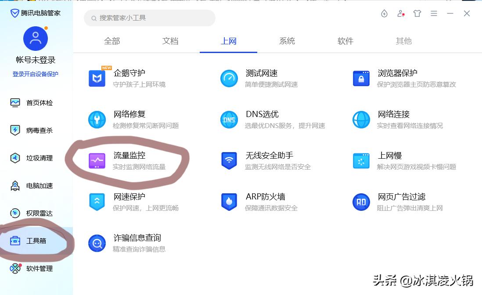Viewport: 482px width, 295px height.
Task: Switch to the 系统 tab
Action: (x=287, y=41)
